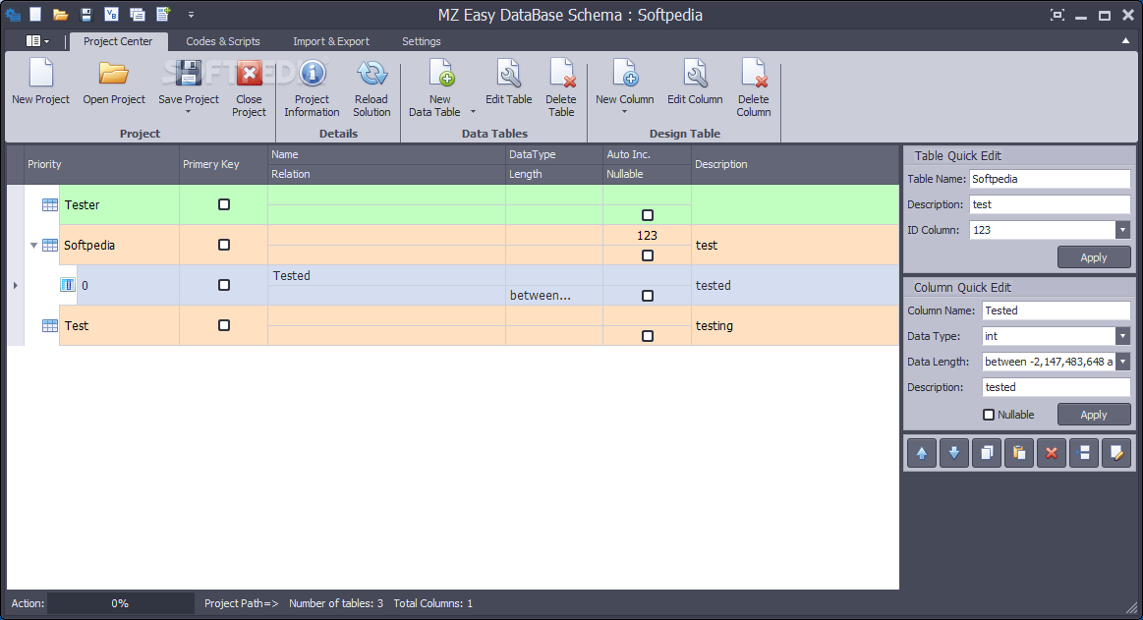Enable Nullable in Column Quick Edit
The height and width of the screenshot is (620, 1143).
pos(989,415)
